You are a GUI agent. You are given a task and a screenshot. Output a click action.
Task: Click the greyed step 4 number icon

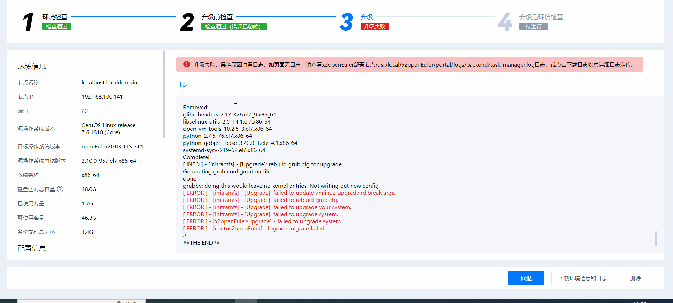point(505,22)
